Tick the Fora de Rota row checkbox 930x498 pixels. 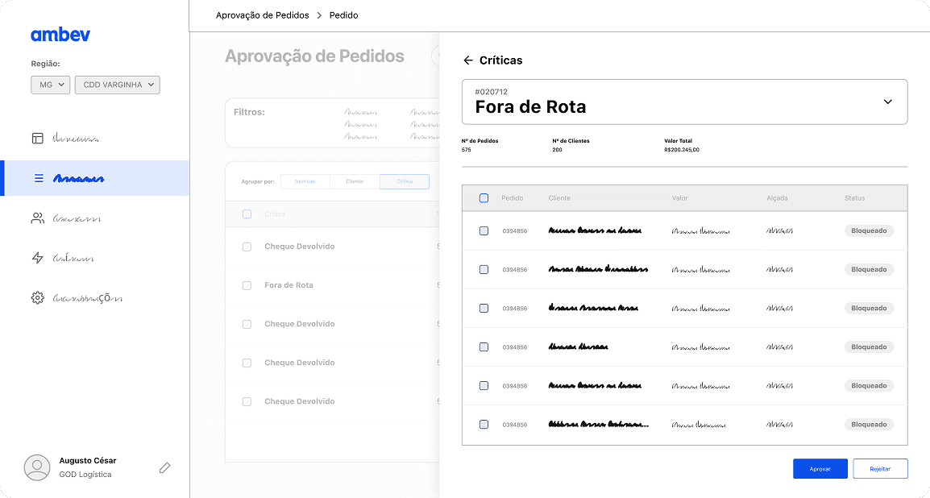247,284
